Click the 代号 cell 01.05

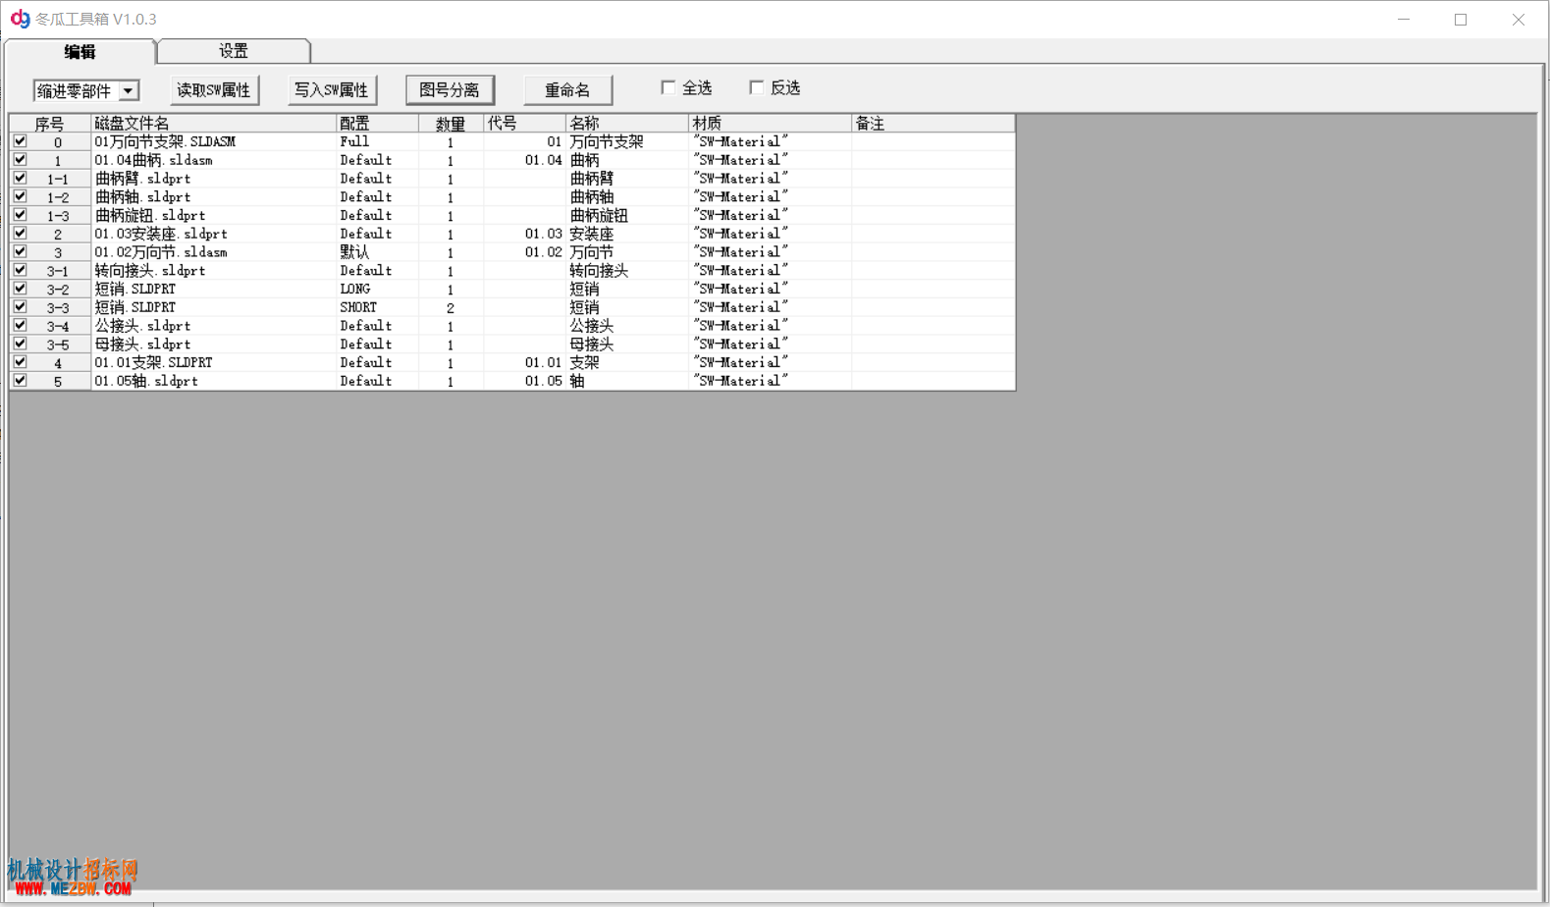point(525,381)
